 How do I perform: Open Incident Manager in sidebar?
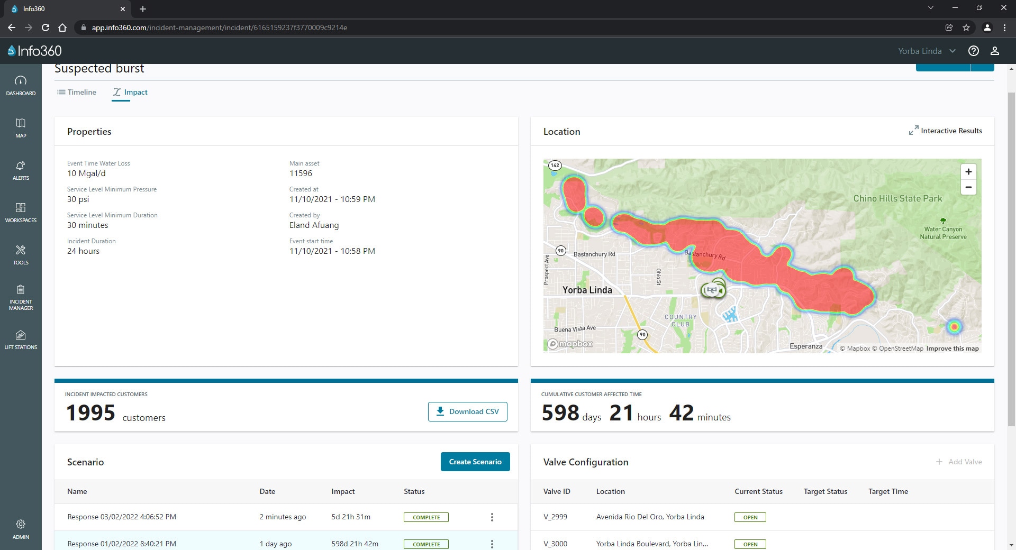(x=21, y=297)
